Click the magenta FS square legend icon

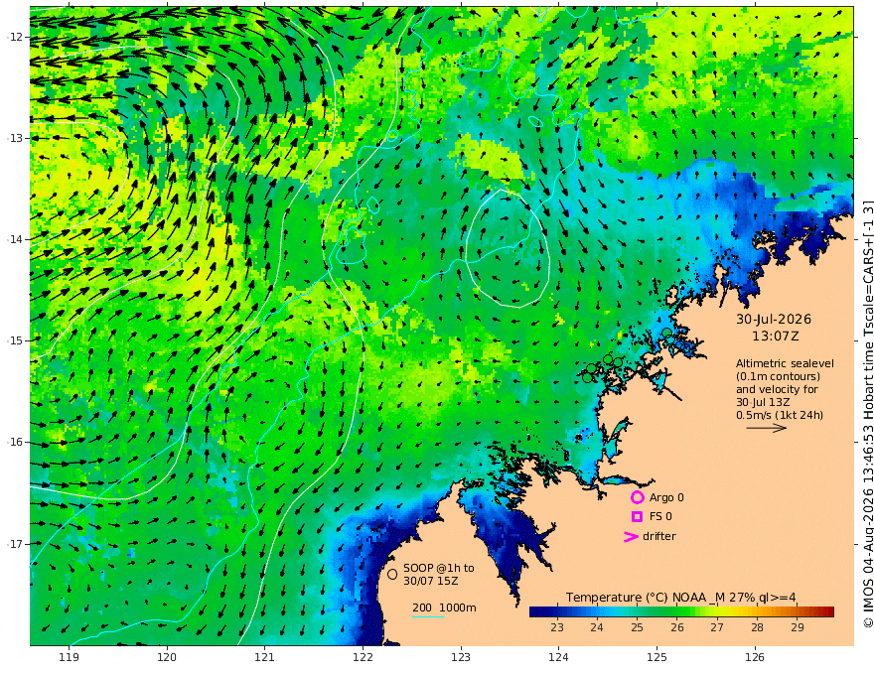click(637, 517)
